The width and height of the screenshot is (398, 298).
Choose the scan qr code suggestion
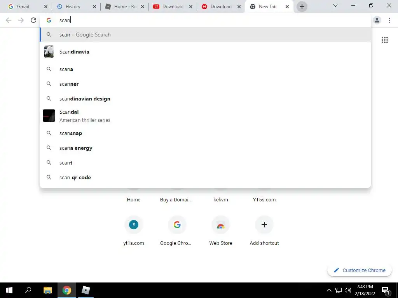coord(205,177)
